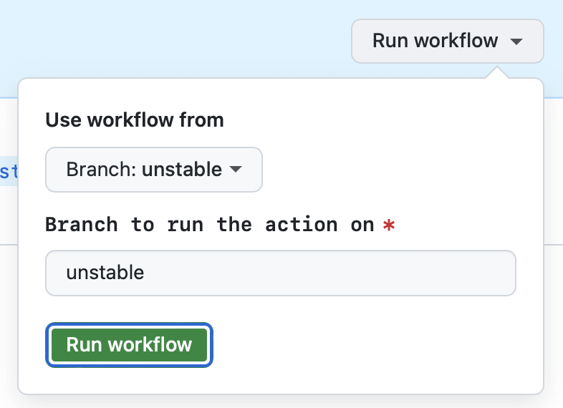Click the caret on the top Run workflow button

coord(516,42)
